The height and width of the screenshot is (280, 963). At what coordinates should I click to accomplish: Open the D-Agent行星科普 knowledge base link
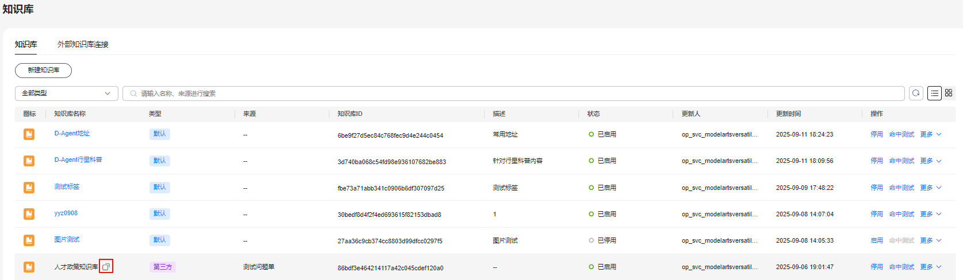click(78, 160)
